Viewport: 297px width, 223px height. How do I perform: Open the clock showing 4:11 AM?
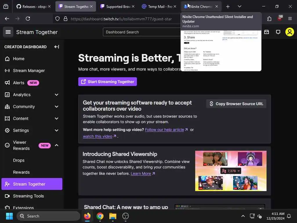pos(276,216)
